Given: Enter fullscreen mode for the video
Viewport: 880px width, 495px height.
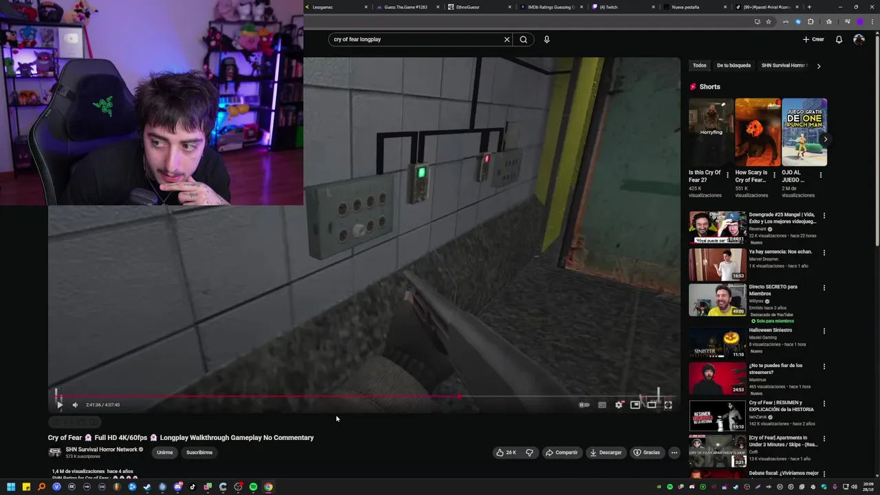Looking at the screenshot, I should 668,405.
